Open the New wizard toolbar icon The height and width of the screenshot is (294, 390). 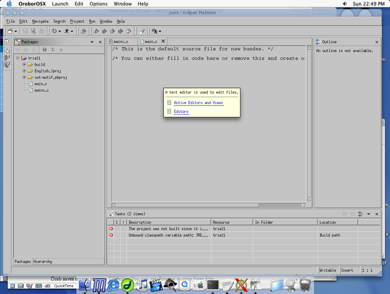[x=10, y=31]
